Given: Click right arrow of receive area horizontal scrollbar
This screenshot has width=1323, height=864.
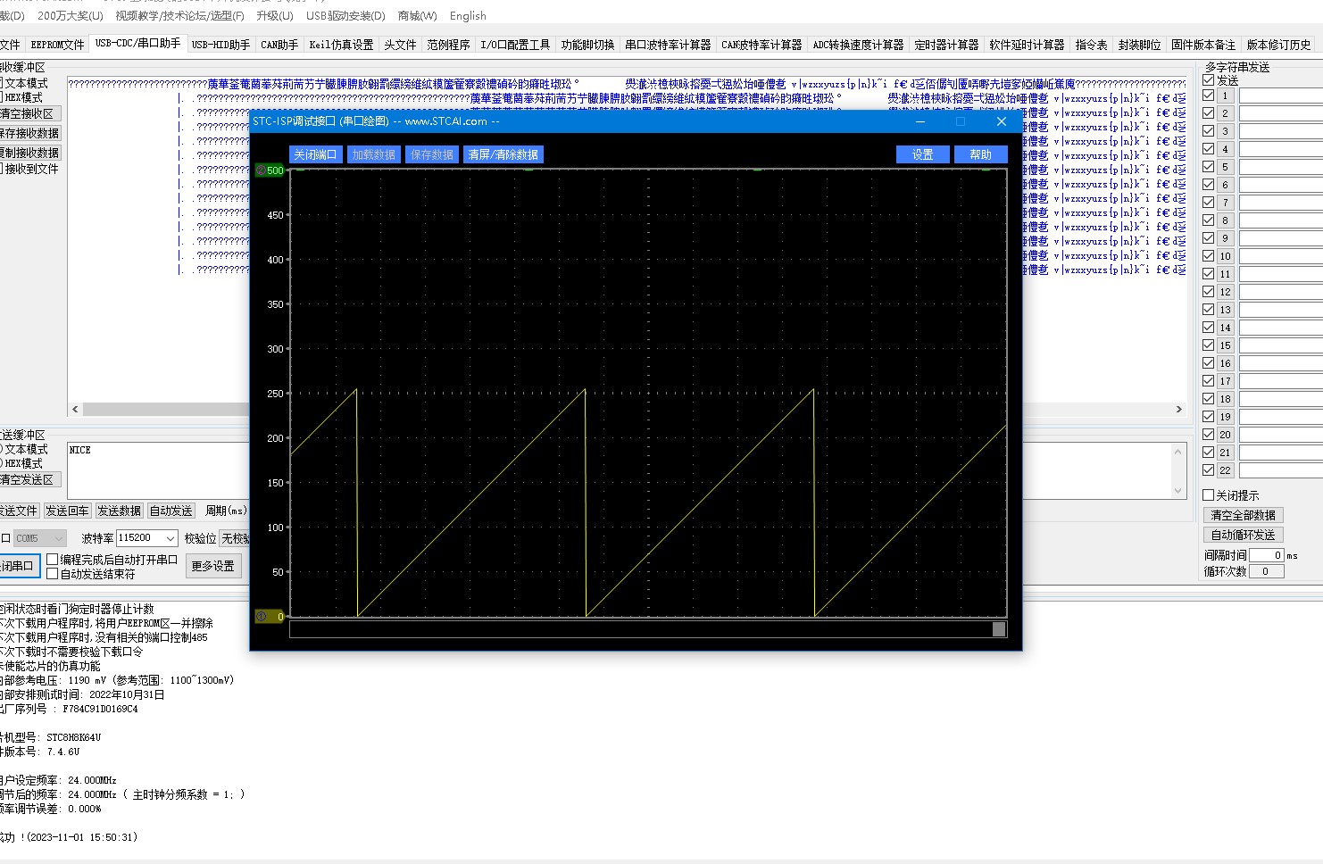Looking at the screenshot, I should point(1178,409).
